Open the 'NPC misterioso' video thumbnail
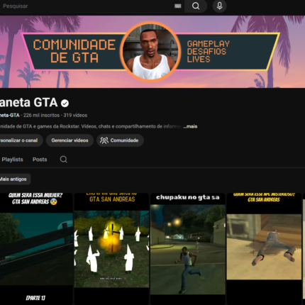 click(264, 249)
